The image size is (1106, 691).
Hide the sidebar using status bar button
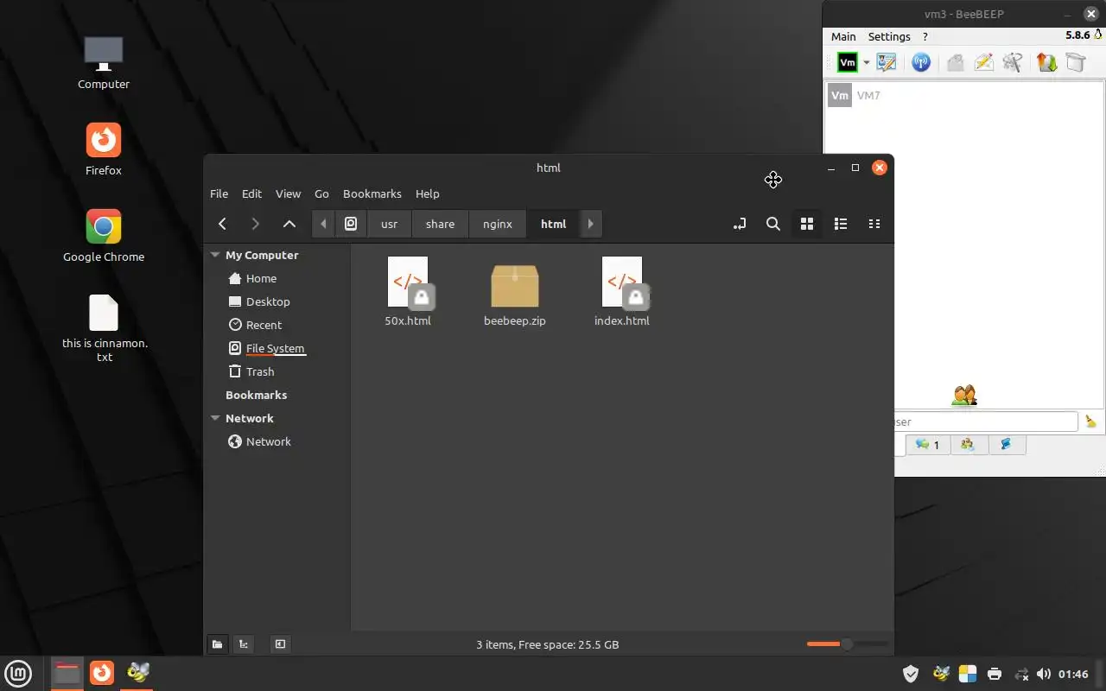click(x=280, y=643)
